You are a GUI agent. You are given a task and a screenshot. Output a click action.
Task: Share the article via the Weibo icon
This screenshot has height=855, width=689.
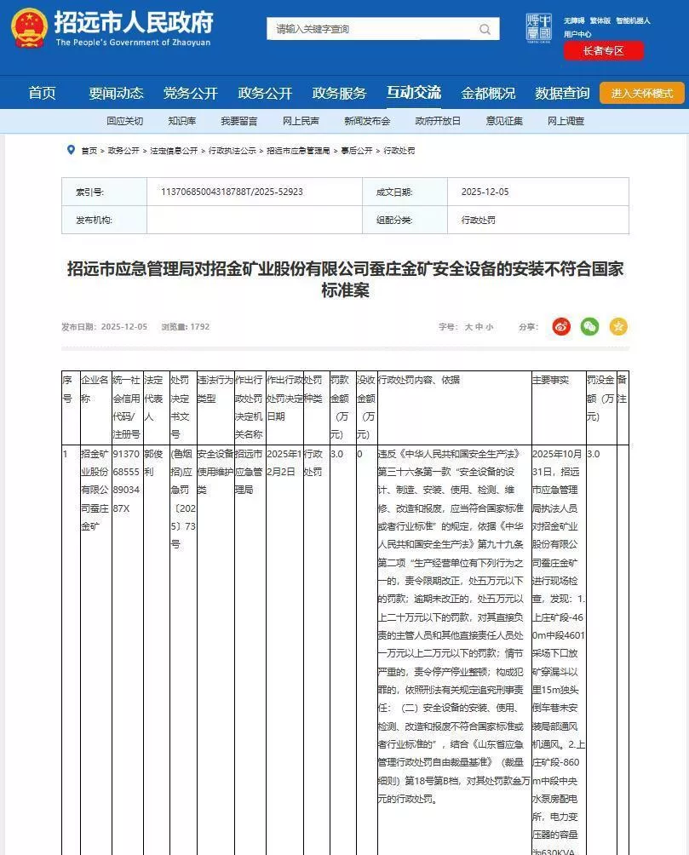click(x=560, y=327)
